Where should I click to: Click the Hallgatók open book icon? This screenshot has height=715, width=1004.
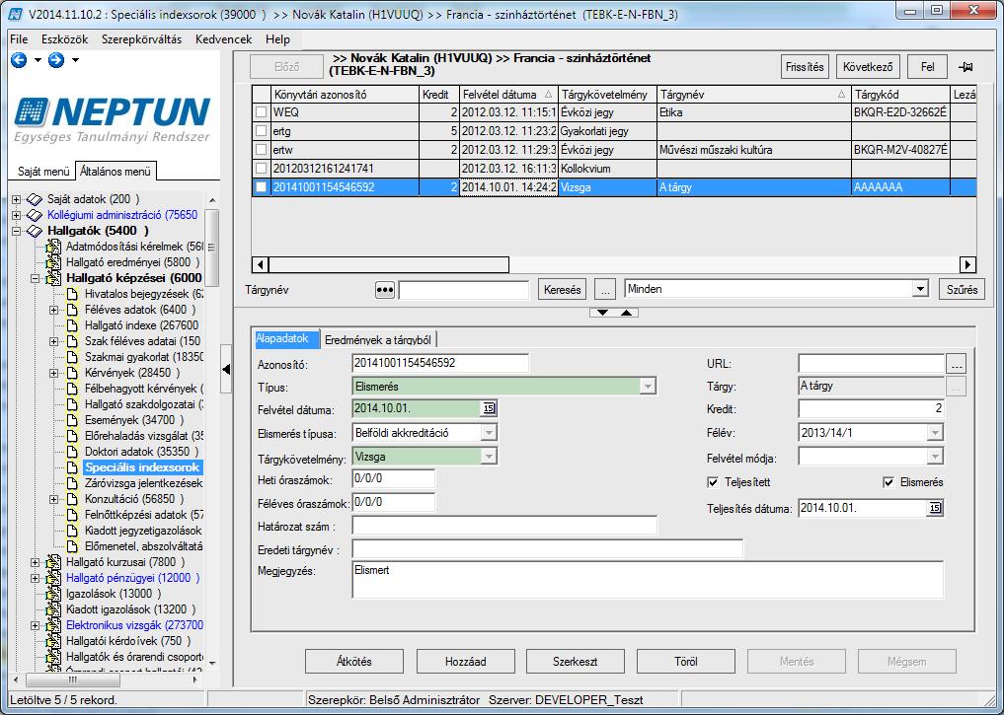[35, 231]
